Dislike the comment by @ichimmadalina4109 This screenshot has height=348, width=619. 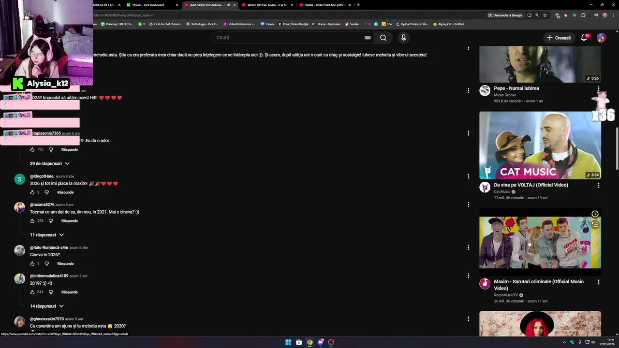(x=51, y=292)
